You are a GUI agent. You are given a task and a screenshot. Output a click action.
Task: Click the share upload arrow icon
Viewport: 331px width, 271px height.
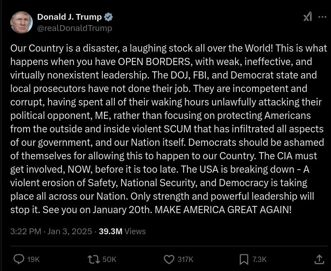point(319,259)
